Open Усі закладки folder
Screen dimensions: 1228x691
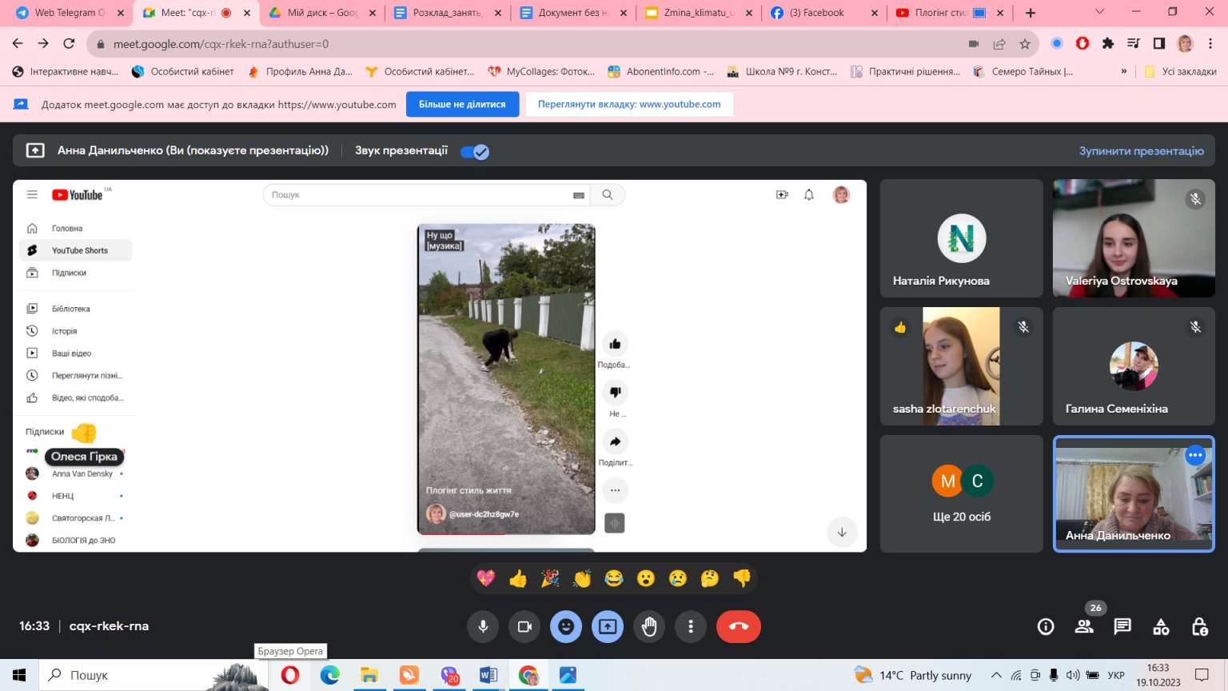point(1181,71)
